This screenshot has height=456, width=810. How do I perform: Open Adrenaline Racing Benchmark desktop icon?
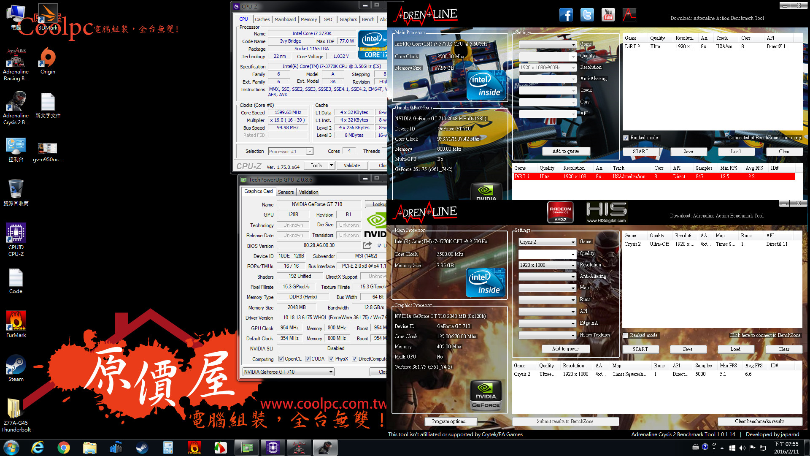pyautogui.click(x=16, y=64)
